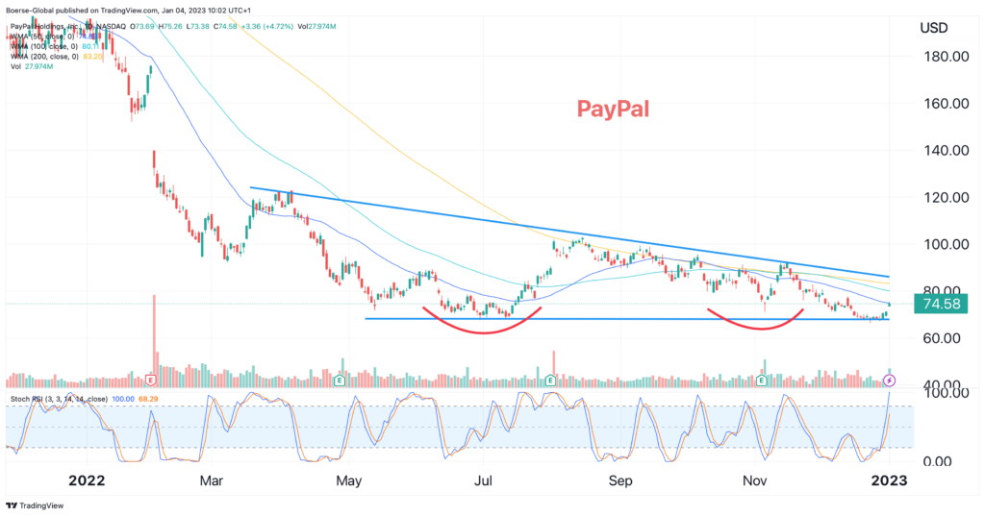Select the WMA (200, close, 0) legend entry
The width and height of the screenshot is (985, 516).
pyautogui.click(x=57, y=57)
